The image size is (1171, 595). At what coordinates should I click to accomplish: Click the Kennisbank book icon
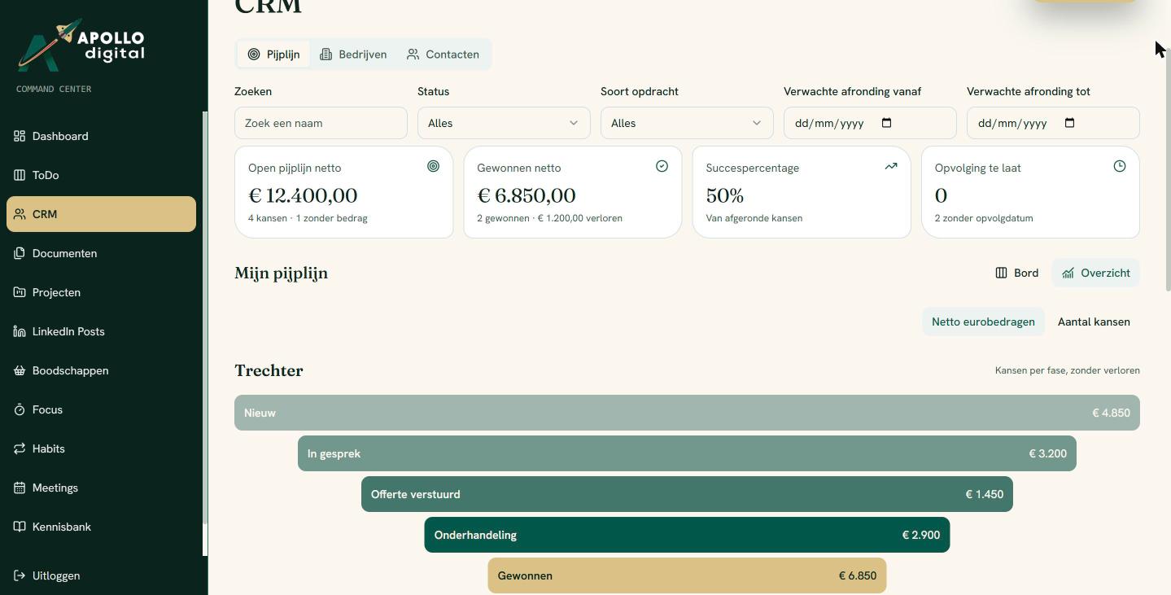tap(20, 527)
